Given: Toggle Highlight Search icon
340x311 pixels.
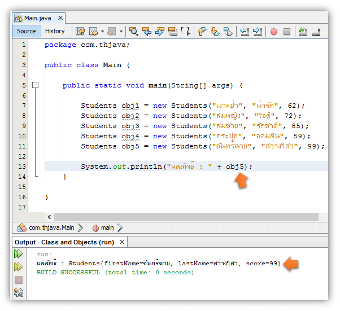Looking at the screenshot, I should 173,32.
